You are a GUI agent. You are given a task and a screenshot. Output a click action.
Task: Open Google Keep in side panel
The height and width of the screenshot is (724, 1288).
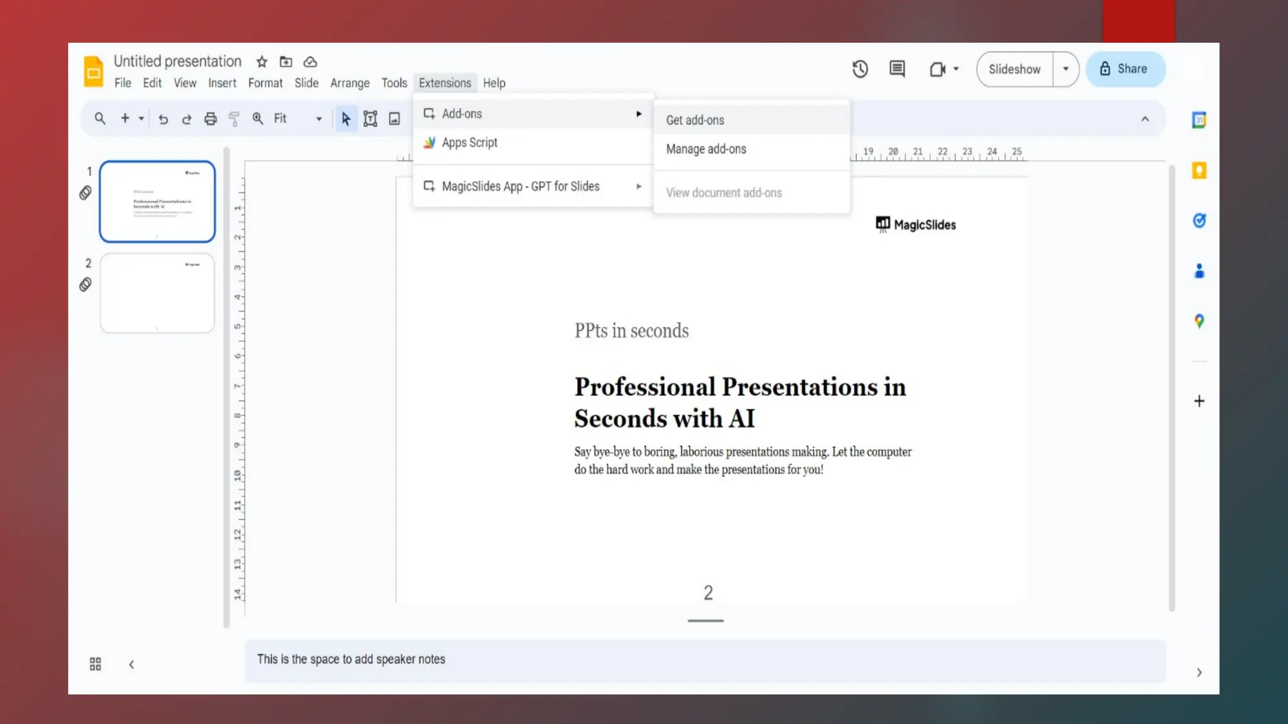point(1199,170)
